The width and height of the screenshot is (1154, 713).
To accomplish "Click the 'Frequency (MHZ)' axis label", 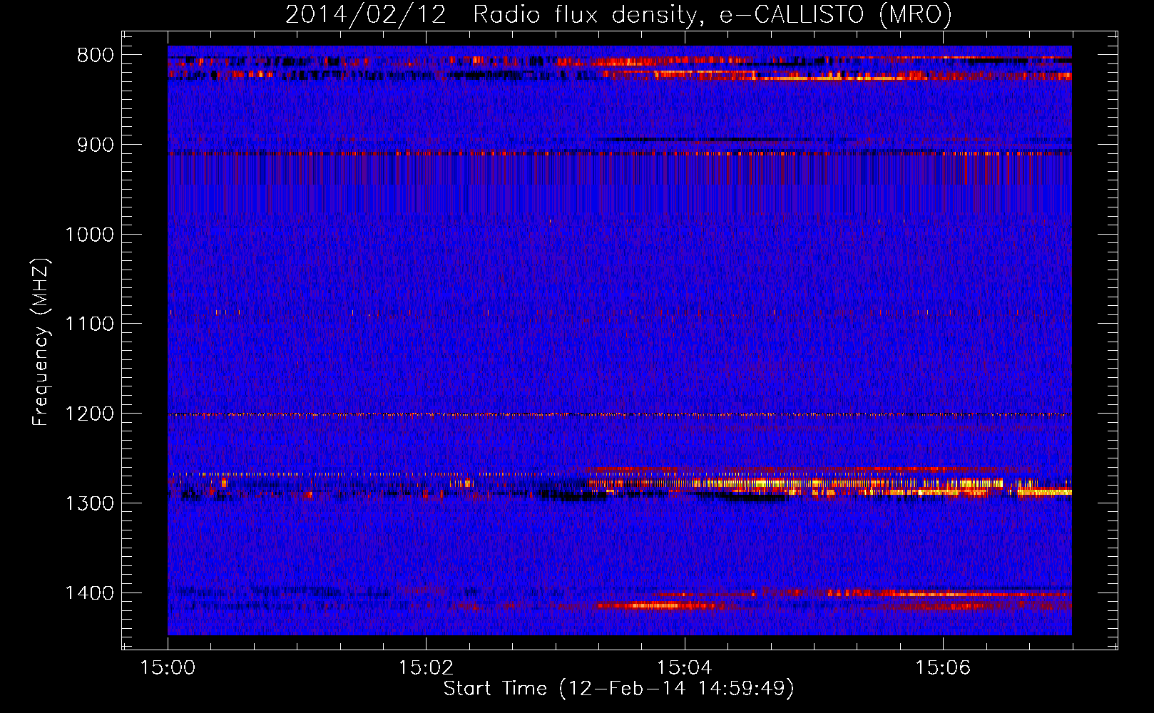I will click(x=41, y=342).
